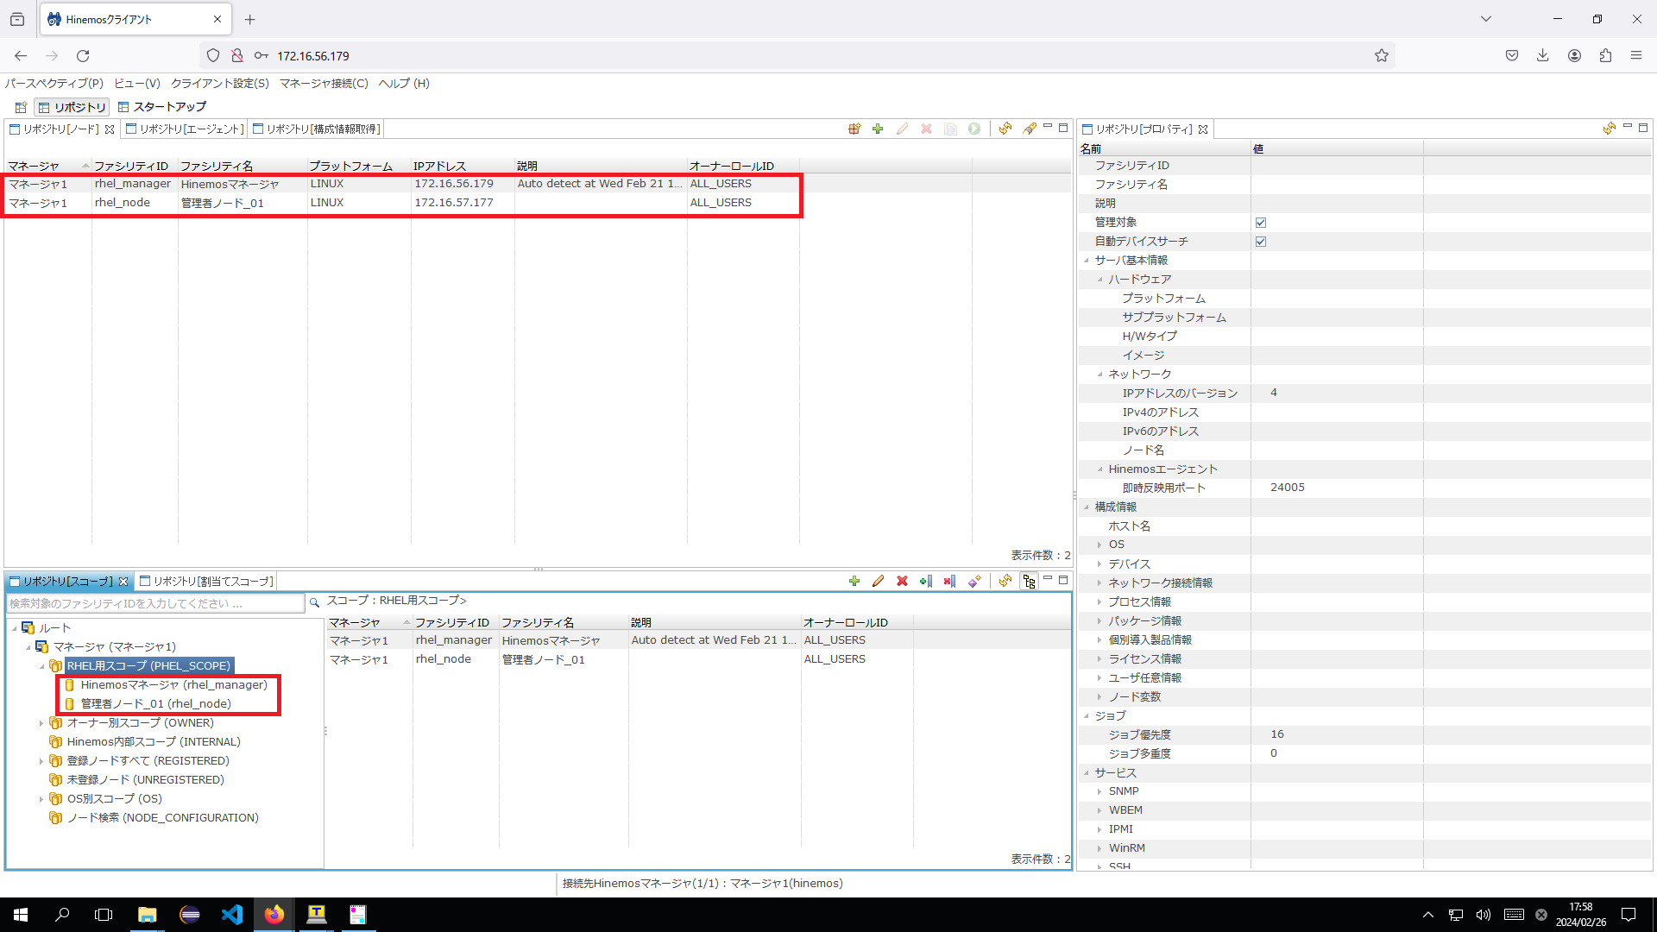Select リポジトリ perspective button
Viewport: 1657px width, 932px height.
72,107
